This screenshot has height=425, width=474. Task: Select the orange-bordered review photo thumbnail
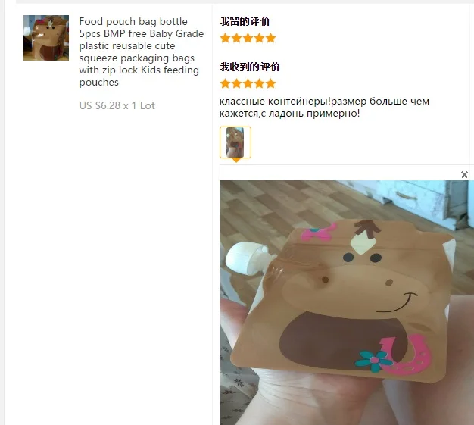coord(235,142)
